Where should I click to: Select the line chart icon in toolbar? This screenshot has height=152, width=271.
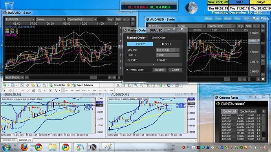point(129,85)
